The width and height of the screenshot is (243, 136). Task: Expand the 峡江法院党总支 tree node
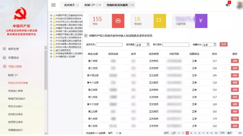click(x=51, y=50)
